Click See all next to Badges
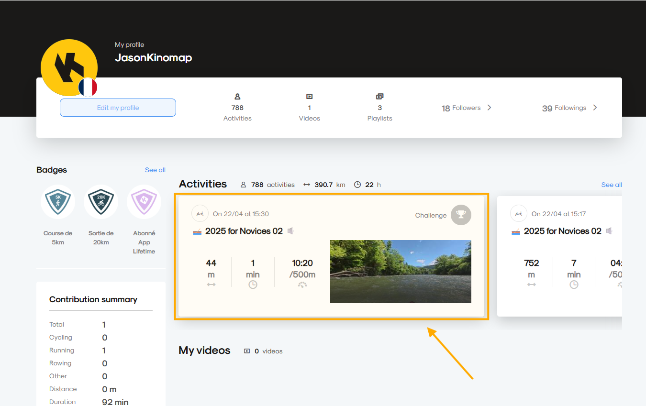 (155, 170)
